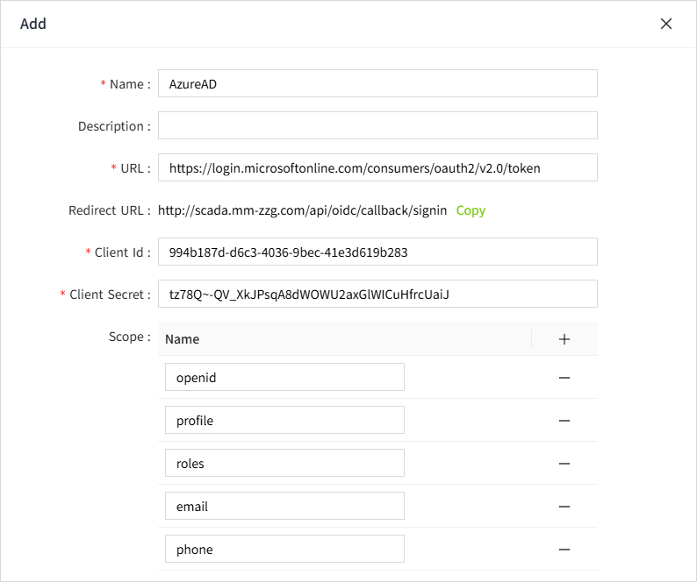Edit the openid scope textbox
This screenshot has height=582, width=697.
tap(284, 378)
